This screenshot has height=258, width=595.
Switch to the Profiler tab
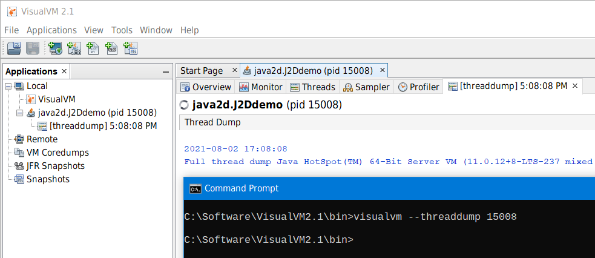tap(418, 87)
